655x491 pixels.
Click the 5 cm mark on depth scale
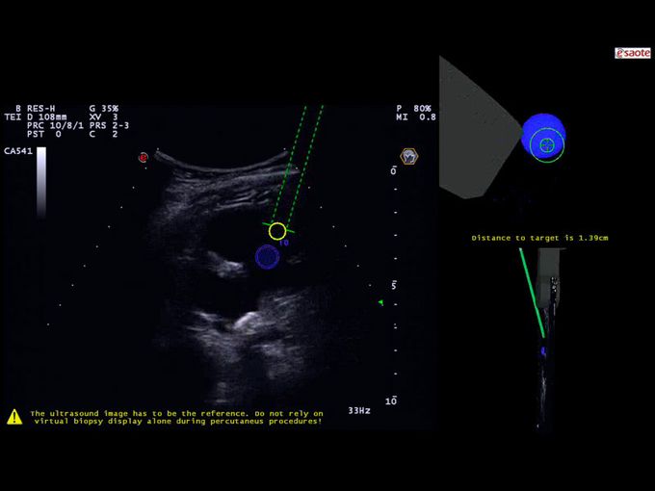pyautogui.click(x=393, y=286)
